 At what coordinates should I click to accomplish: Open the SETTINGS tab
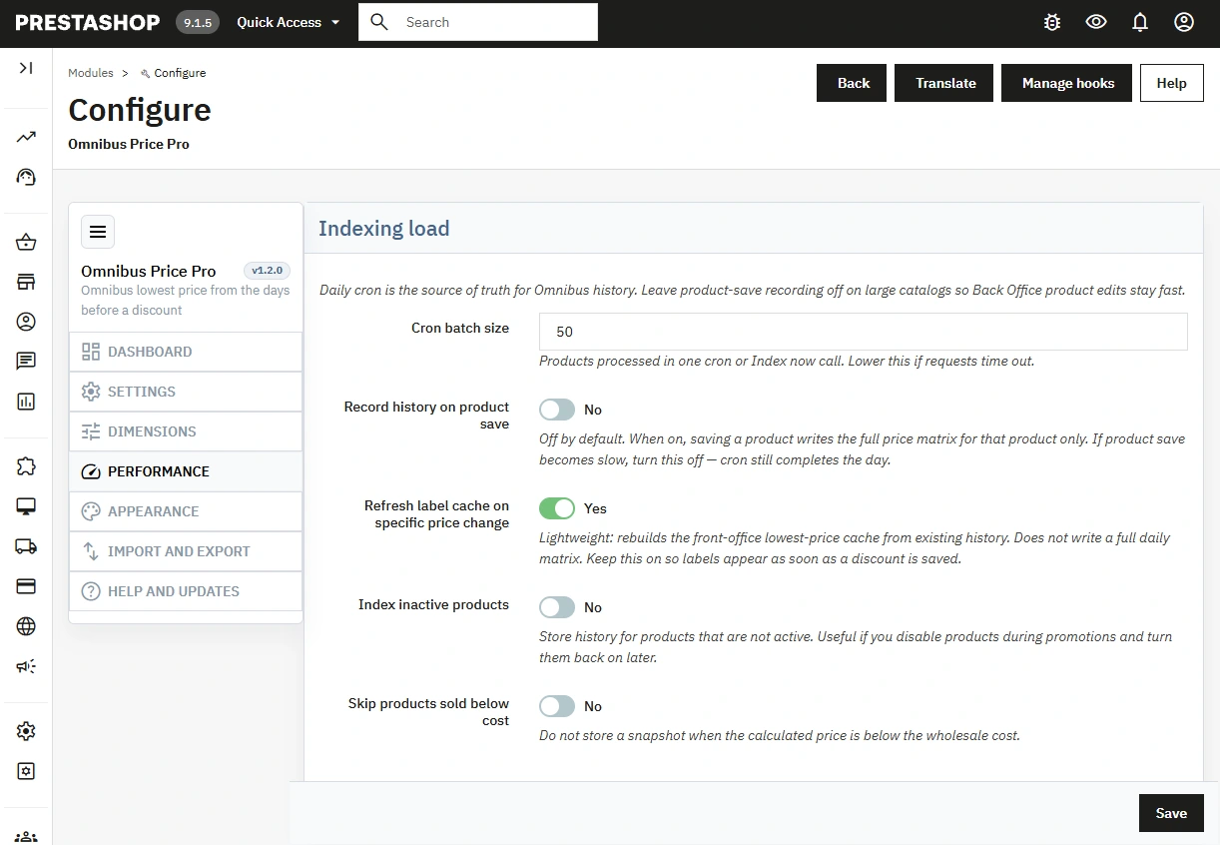tap(186, 392)
